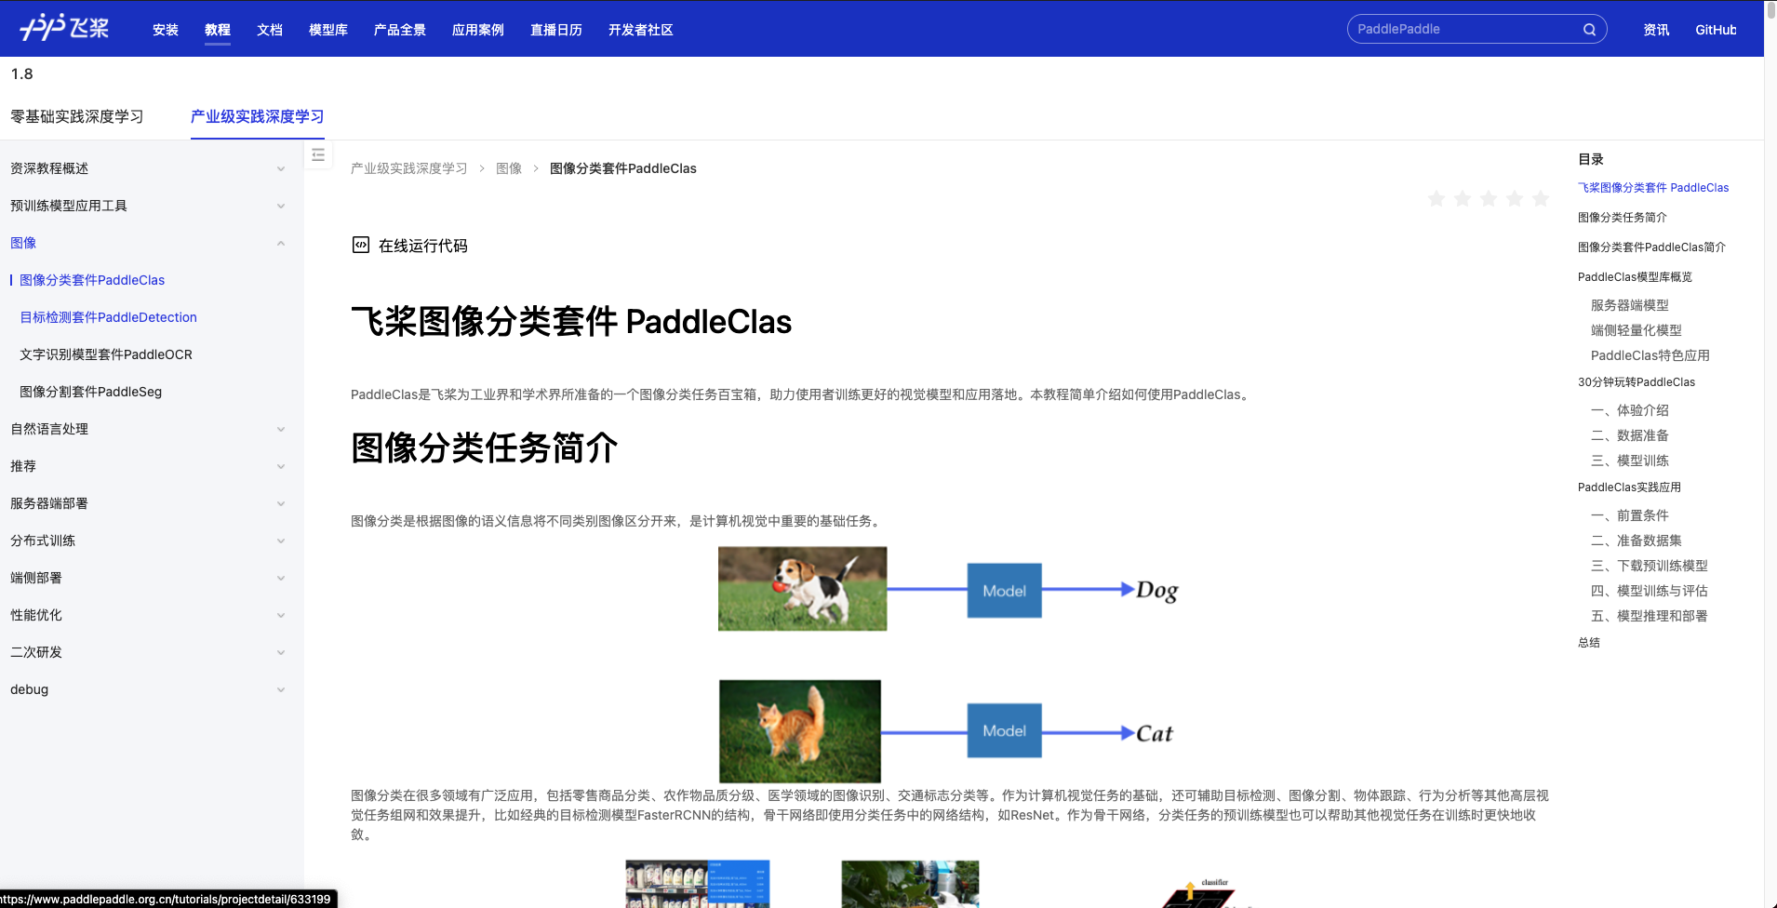Jump to 图像分类任务简介 in 目录

tap(1623, 218)
